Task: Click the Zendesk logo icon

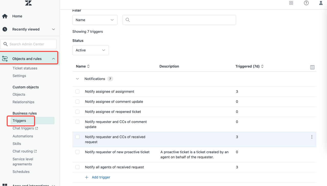Action: (28, 3)
